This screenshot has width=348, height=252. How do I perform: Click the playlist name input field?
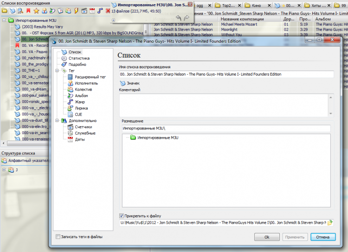click(x=226, y=74)
